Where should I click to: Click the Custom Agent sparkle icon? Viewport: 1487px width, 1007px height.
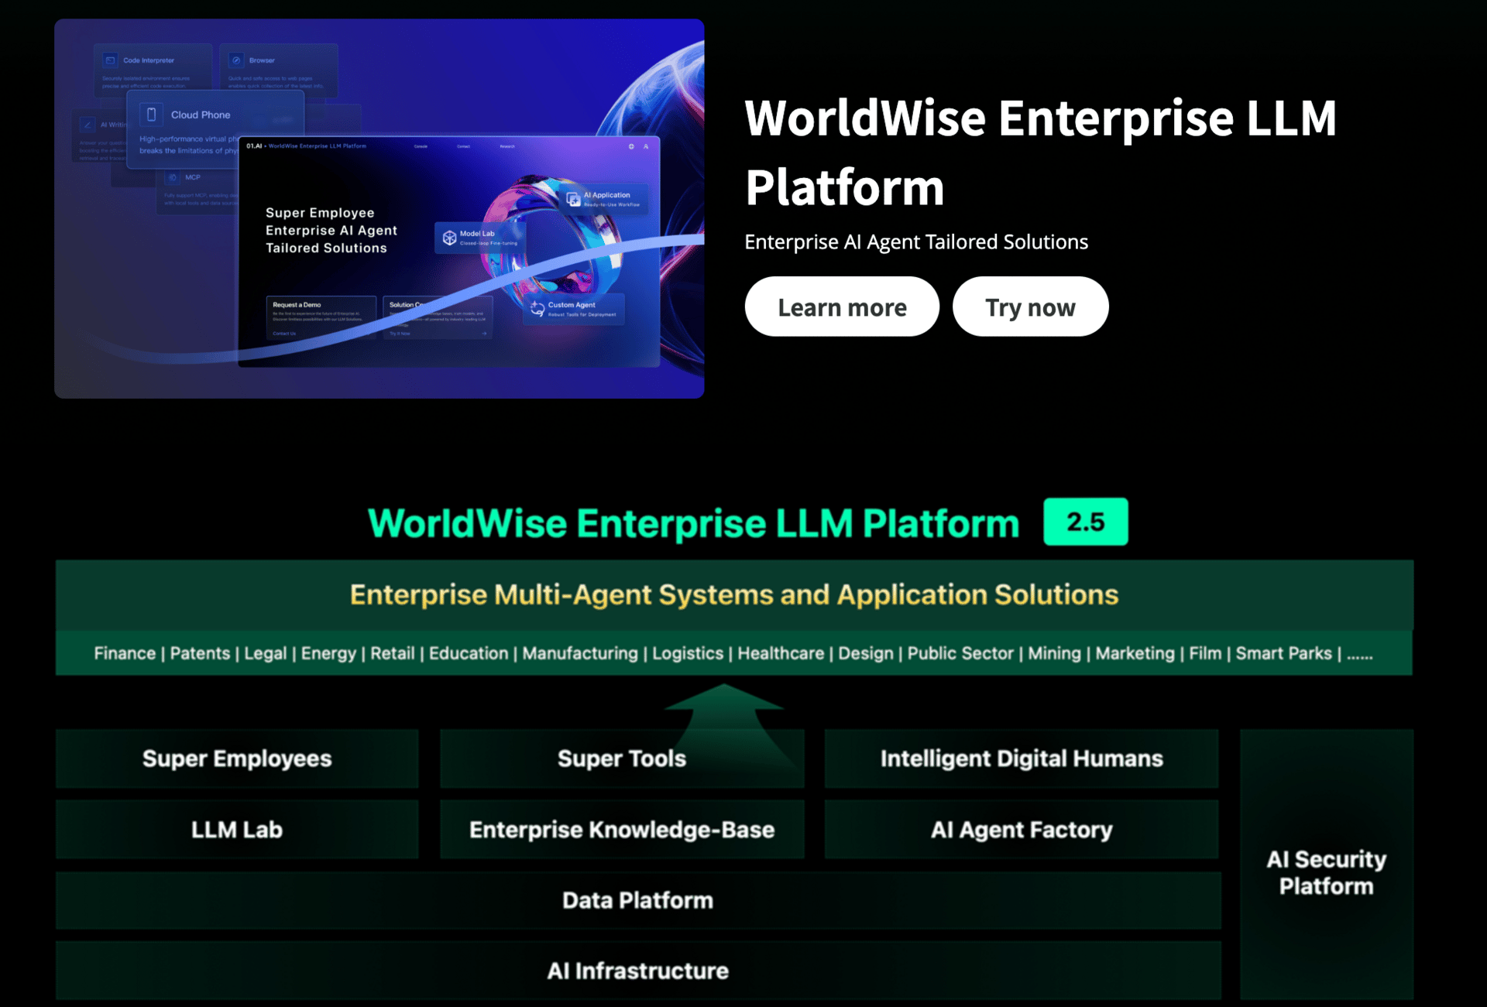tap(537, 308)
